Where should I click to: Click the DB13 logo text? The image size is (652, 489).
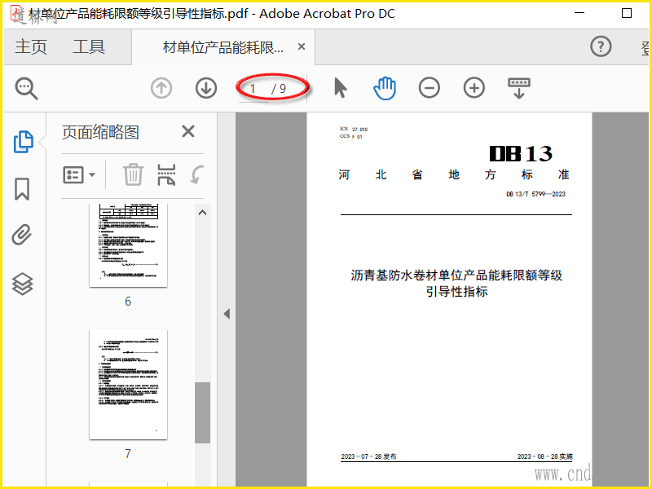click(521, 154)
